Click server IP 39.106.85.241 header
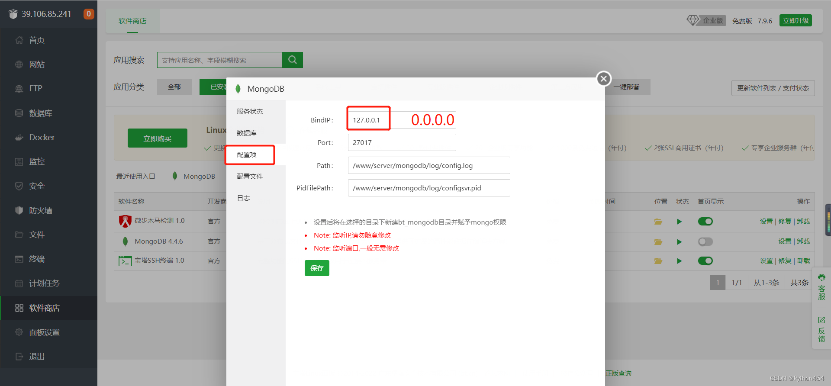 point(46,14)
